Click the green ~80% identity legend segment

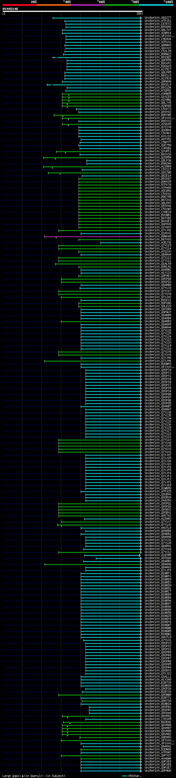[122, 5]
